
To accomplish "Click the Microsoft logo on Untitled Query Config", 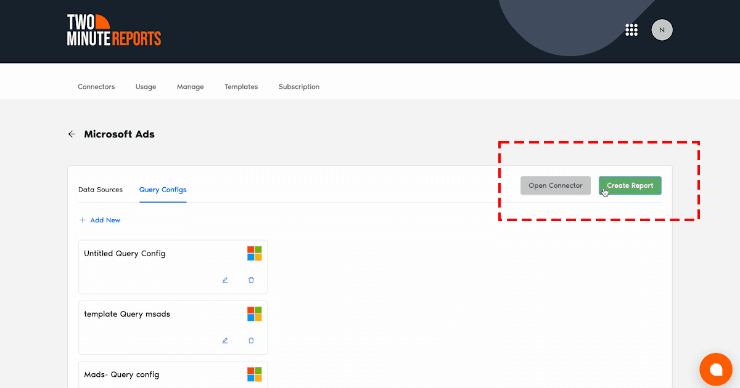I will tap(254, 254).
